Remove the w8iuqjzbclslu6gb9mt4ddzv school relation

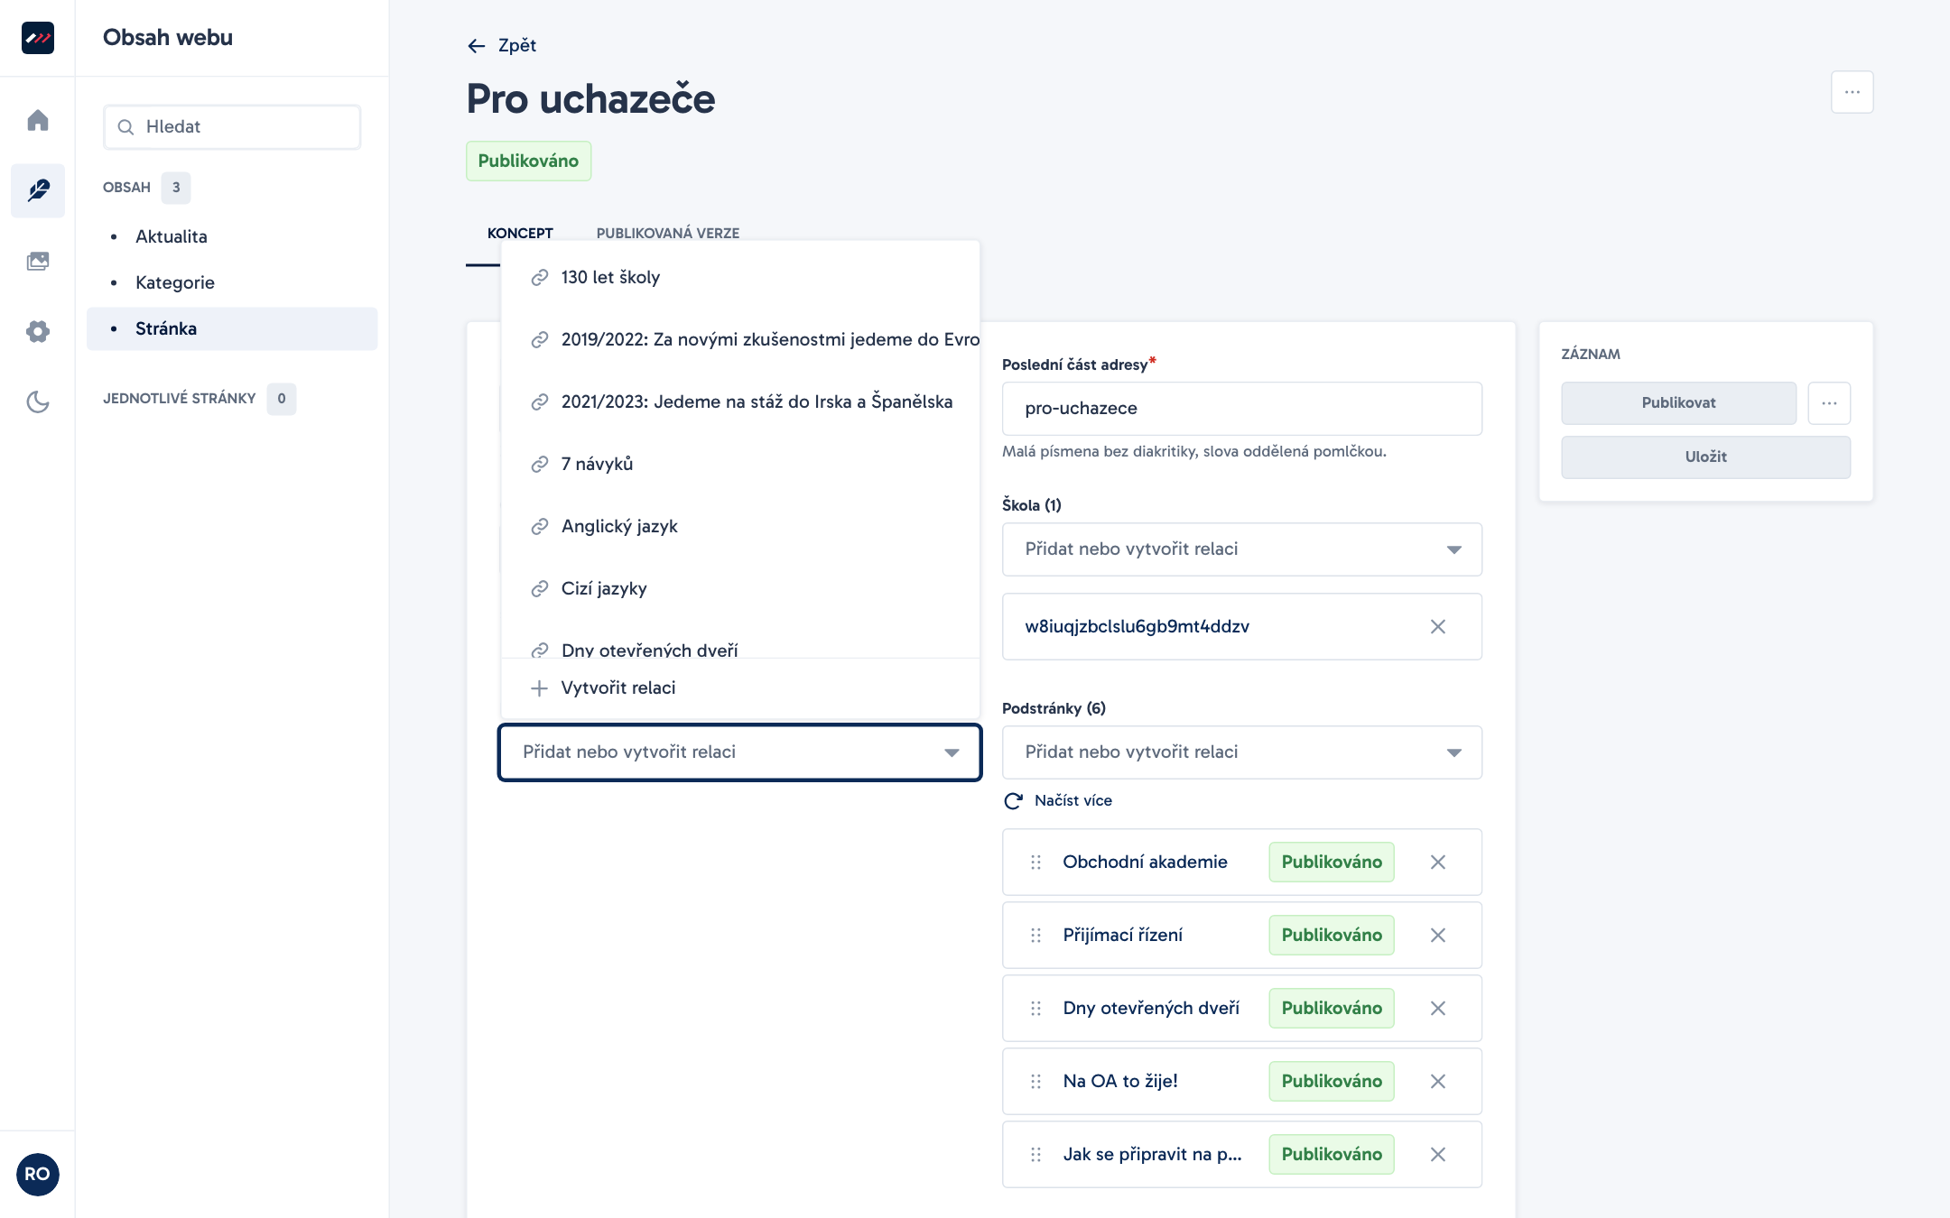click(x=1438, y=626)
